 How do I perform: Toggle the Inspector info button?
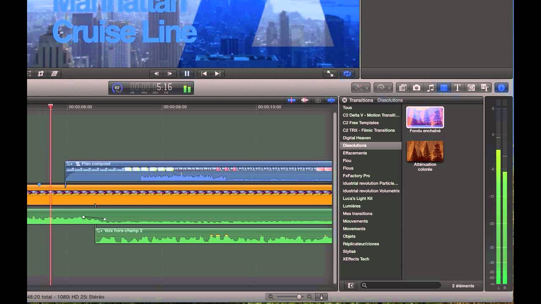(501, 88)
